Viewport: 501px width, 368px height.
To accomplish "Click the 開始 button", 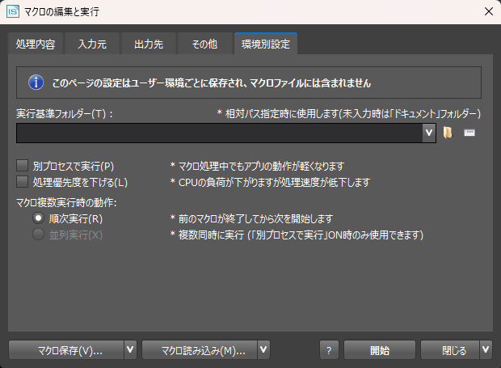I will 380,349.
